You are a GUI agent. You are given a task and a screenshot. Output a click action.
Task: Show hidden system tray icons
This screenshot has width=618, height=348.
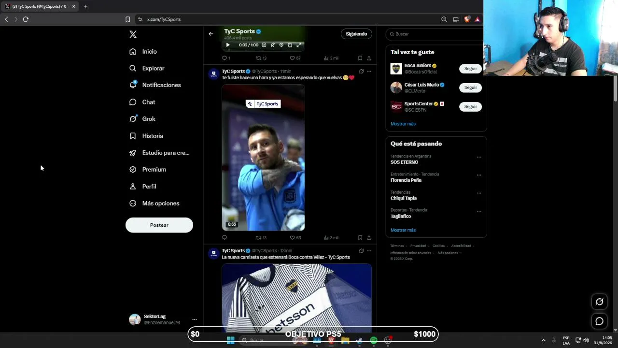click(x=543, y=340)
